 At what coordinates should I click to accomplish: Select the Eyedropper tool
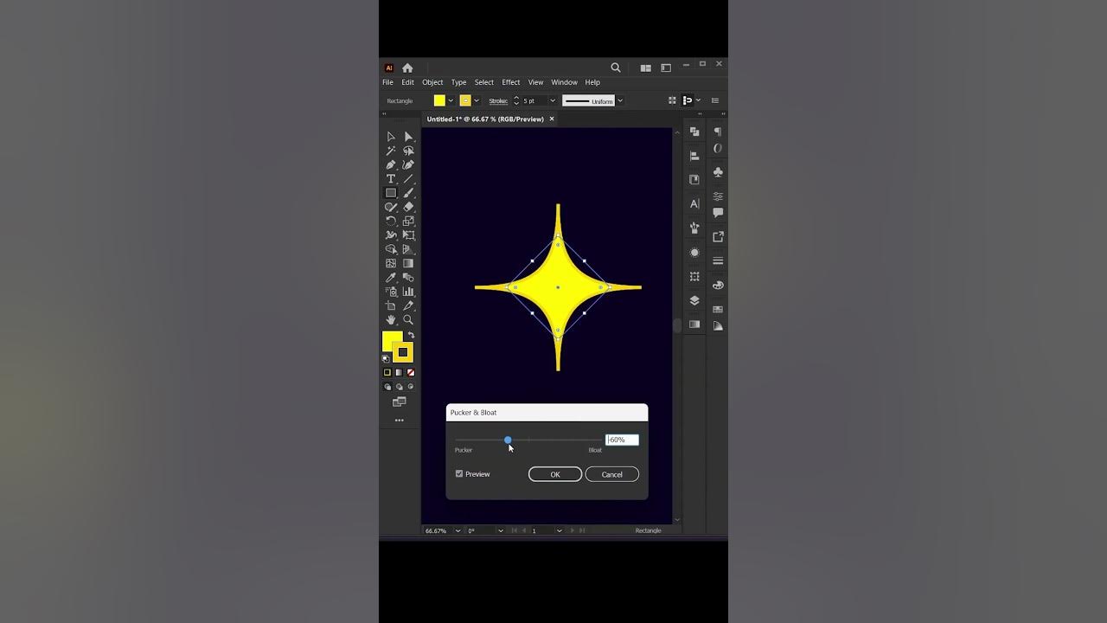click(391, 278)
